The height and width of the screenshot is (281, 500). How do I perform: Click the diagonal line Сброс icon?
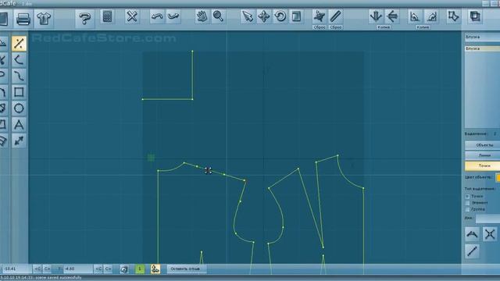click(x=335, y=16)
